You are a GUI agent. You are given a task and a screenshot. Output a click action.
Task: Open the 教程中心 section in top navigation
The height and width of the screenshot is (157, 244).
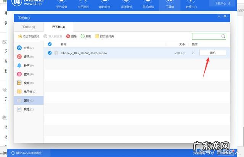tap(191, 4)
